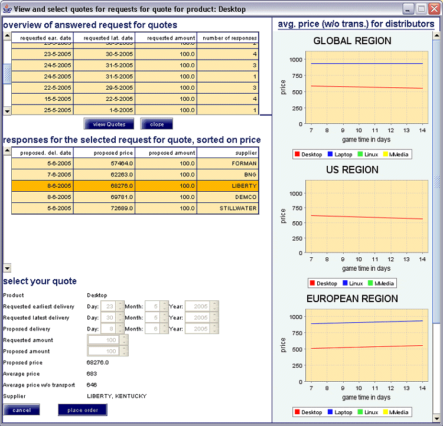Click the Java coffee cup window icon
443x426 pixels.
[6, 9]
